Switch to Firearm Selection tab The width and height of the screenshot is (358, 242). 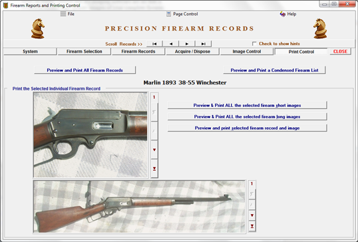(x=85, y=52)
